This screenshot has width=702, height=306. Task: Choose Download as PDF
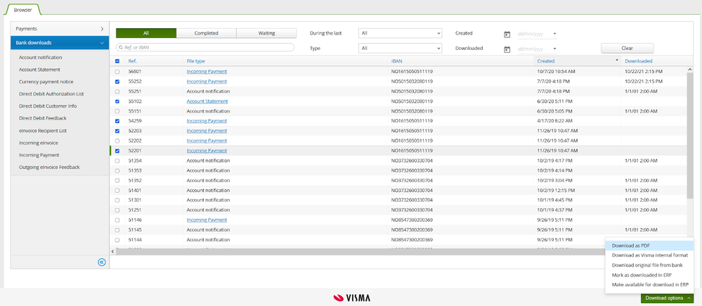click(649, 246)
